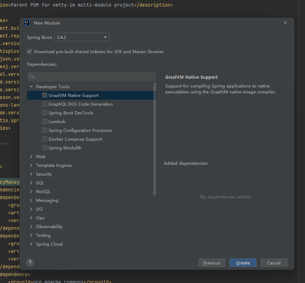The image size is (305, 283).
Task: Enable GraphQL DGS Code Generation checkbox
Action: pos(45,104)
